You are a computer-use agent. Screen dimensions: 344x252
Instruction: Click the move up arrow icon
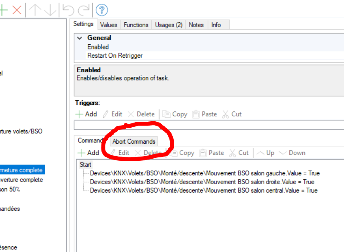pyautogui.click(x=35, y=10)
